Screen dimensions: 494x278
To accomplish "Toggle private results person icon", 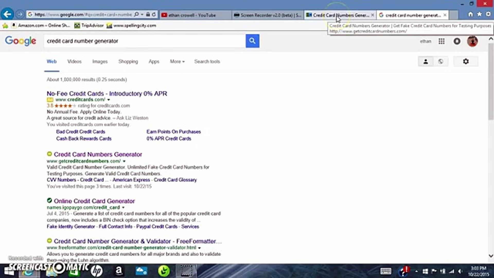I will [426, 62].
